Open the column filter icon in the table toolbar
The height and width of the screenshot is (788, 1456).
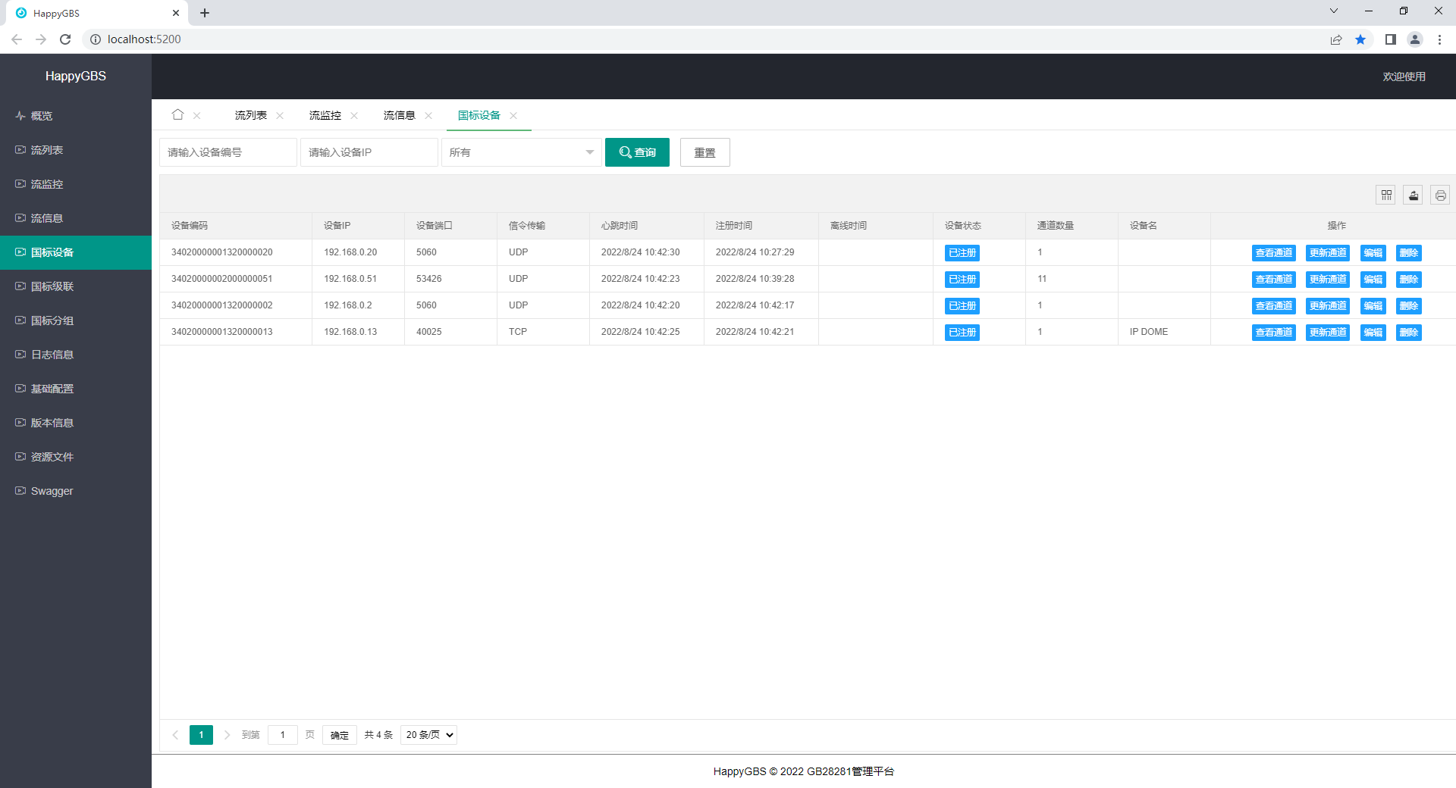tap(1386, 195)
